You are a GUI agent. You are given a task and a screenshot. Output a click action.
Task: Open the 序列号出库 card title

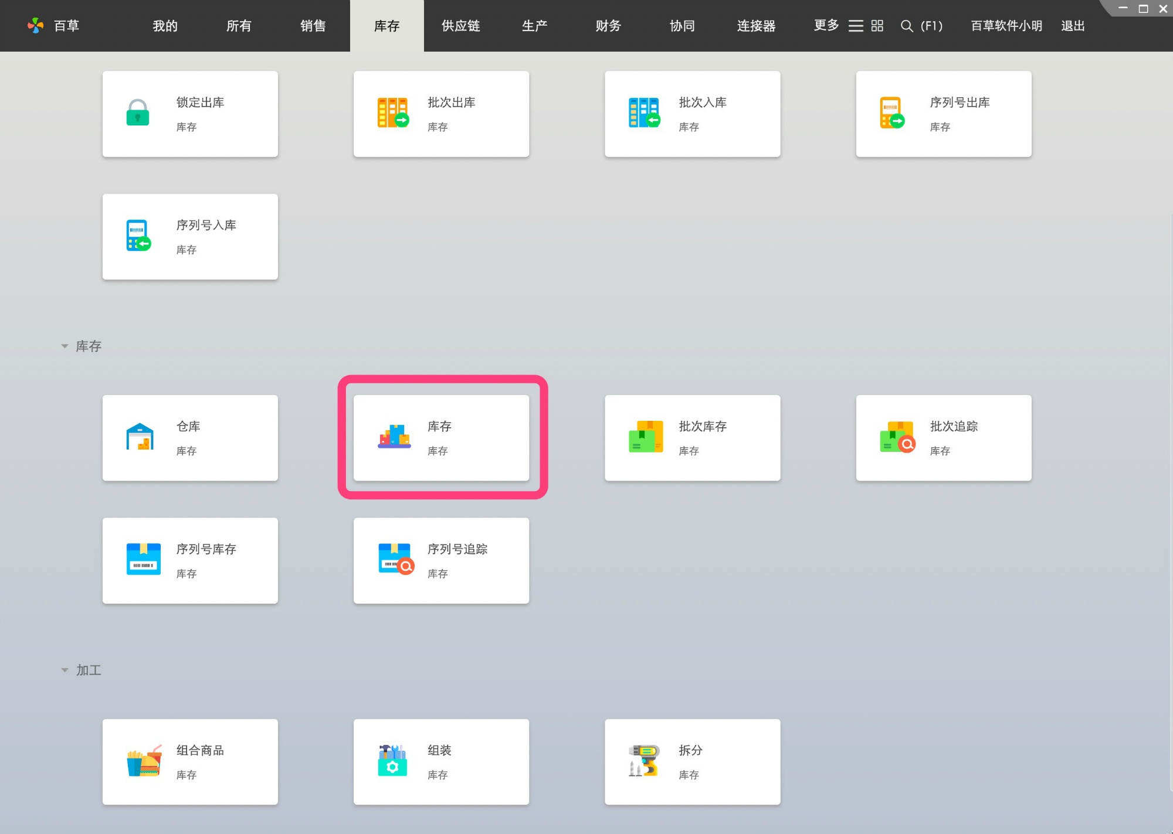click(960, 103)
